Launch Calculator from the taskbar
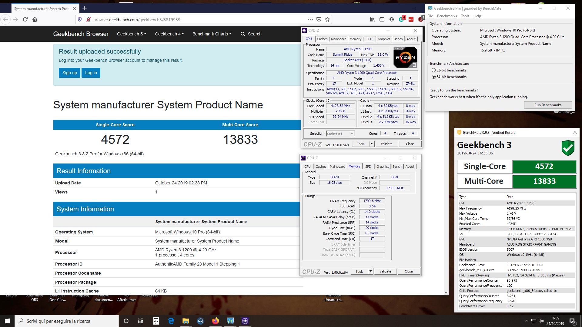 pyautogui.click(x=156, y=321)
